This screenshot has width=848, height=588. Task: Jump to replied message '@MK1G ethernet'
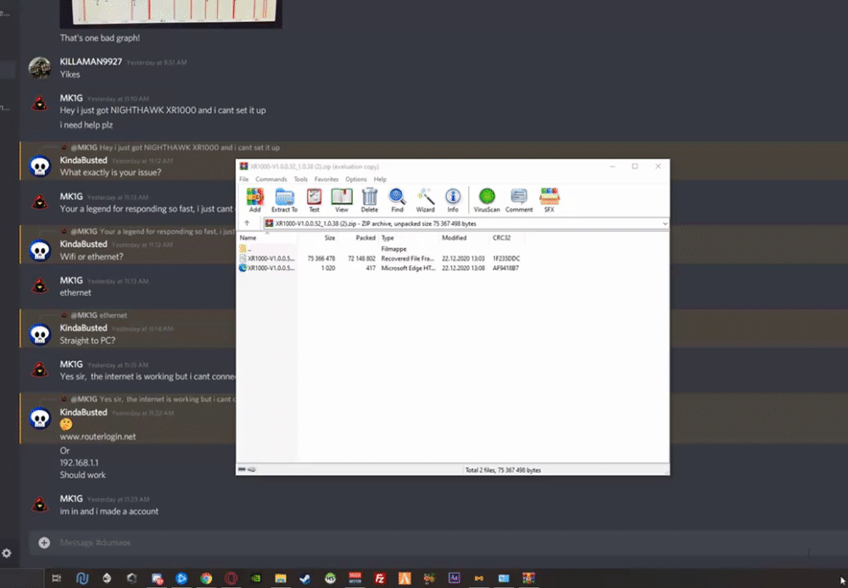(x=99, y=315)
